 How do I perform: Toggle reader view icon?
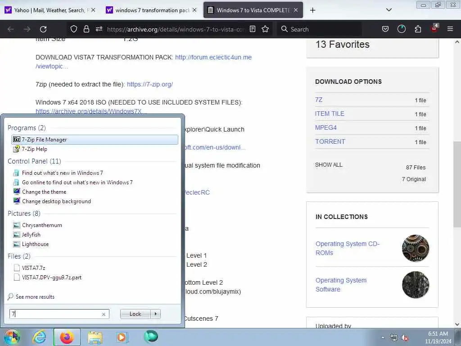coord(252,29)
